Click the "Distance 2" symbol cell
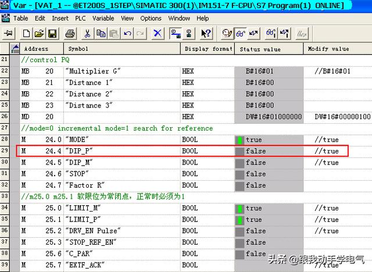Viewport: 372px width, 272px height. [122, 94]
